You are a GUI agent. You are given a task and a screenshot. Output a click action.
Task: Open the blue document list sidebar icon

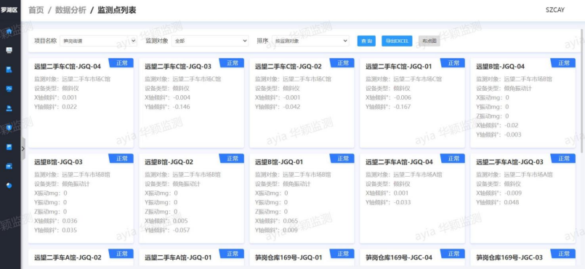point(9,69)
